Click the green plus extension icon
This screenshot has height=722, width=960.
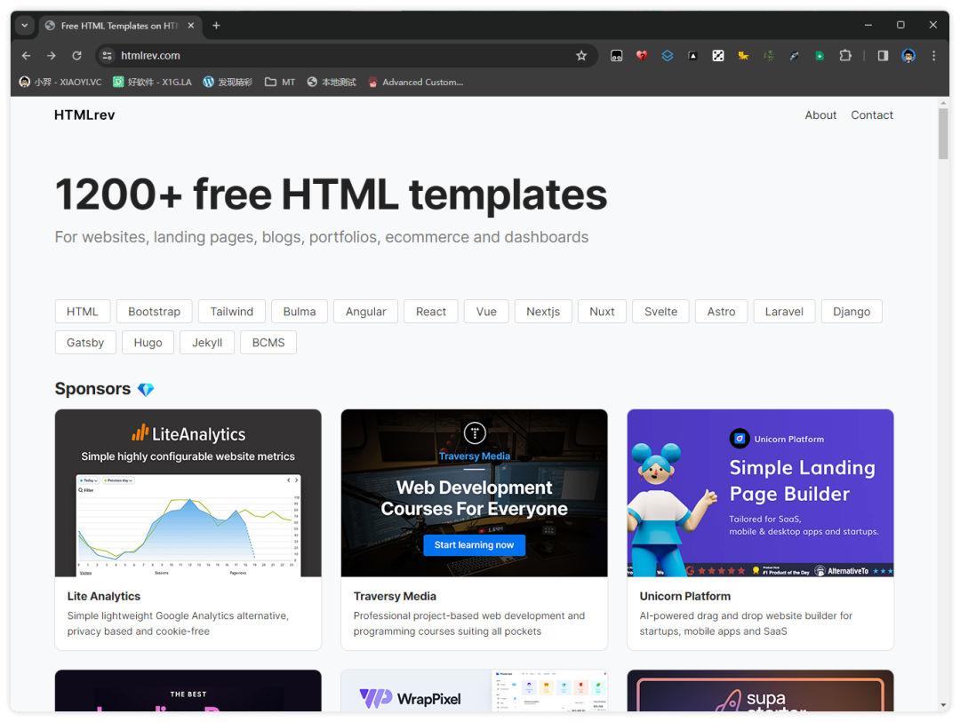[820, 56]
